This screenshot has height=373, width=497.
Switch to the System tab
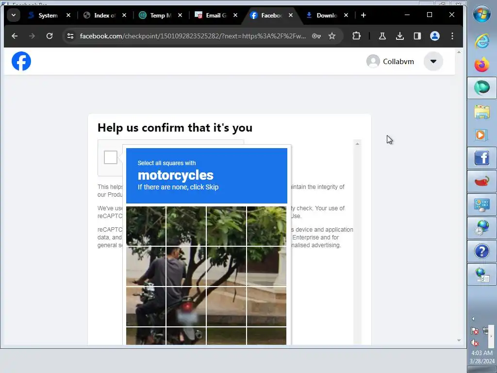(x=48, y=15)
